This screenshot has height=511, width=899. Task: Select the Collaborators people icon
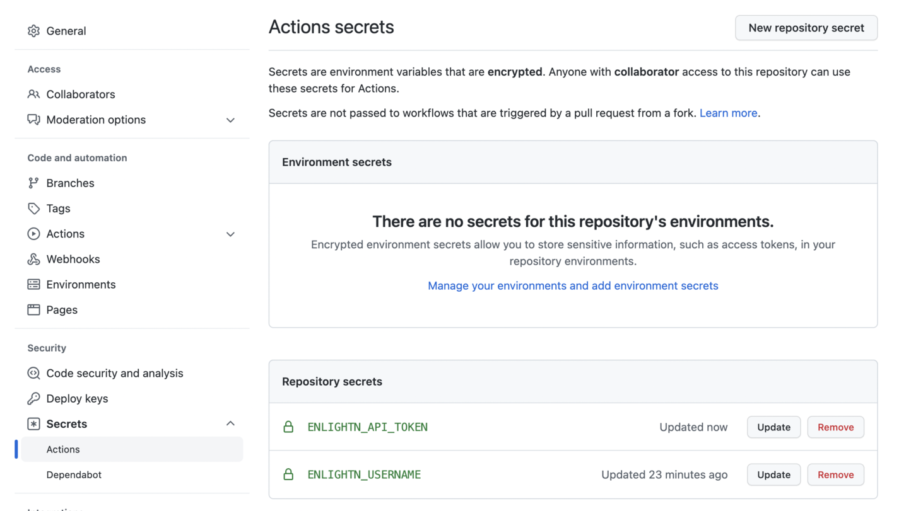click(x=33, y=94)
